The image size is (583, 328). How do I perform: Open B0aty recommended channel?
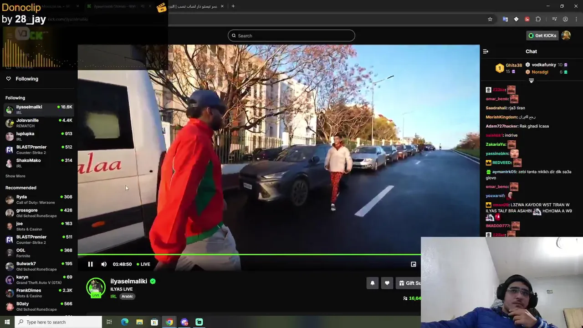tap(39, 306)
